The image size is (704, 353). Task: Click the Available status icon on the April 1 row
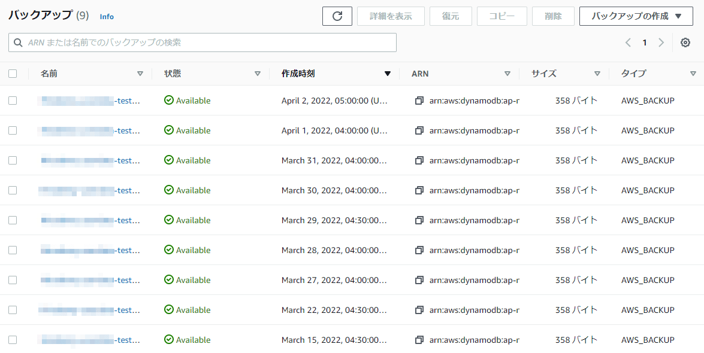click(x=168, y=130)
